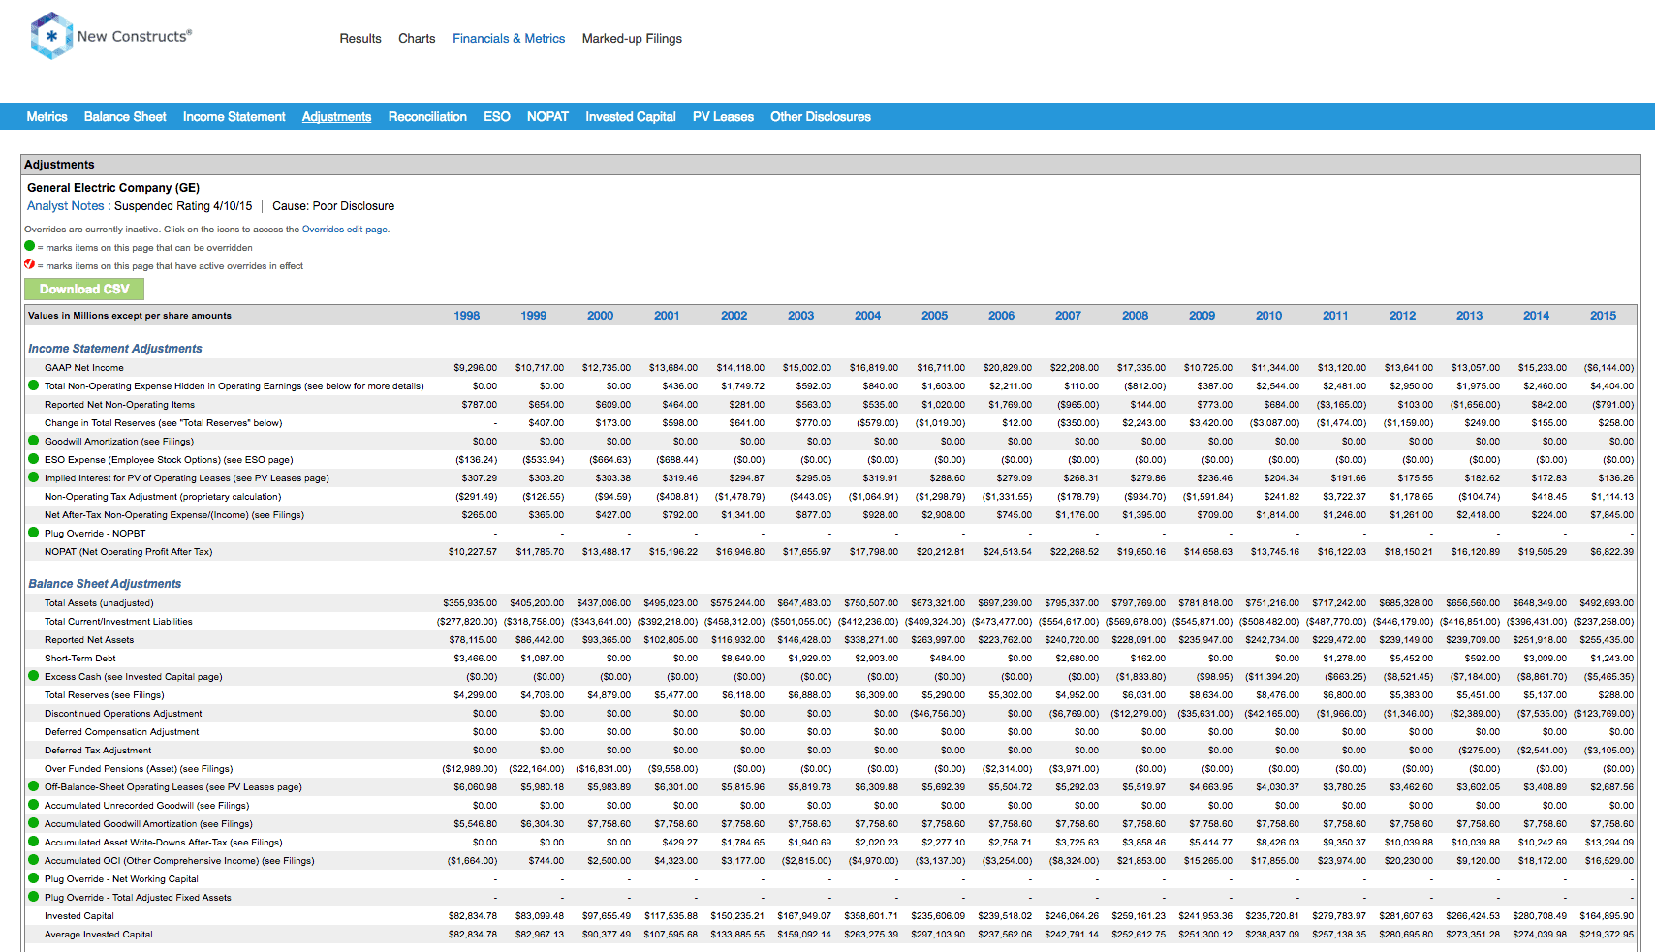Click the New Constructs logo icon

(x=51, y=36)
